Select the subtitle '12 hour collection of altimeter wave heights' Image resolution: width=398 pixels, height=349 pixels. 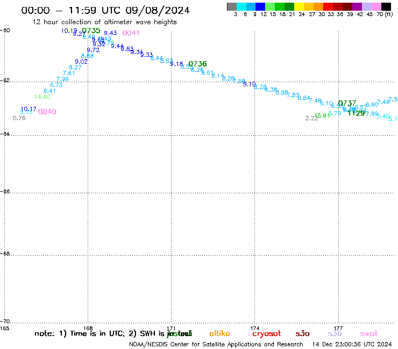coord(104,22)
